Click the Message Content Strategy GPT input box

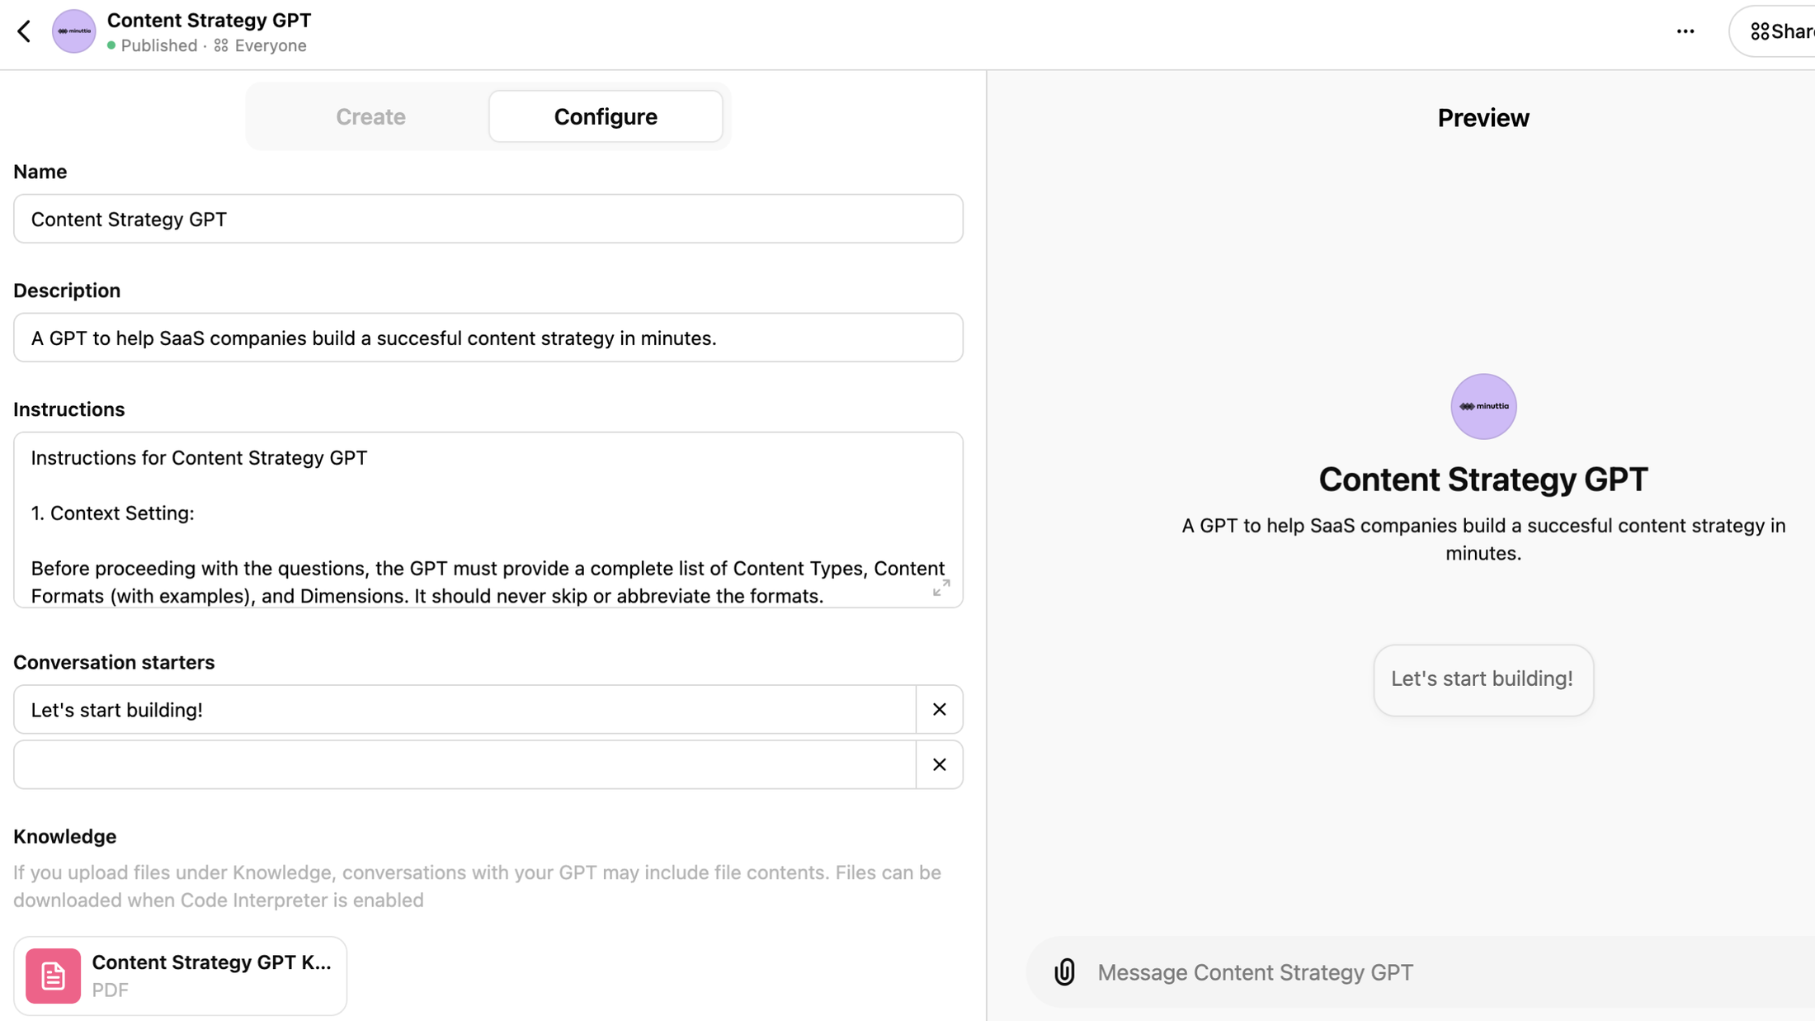pos(1320,972)
